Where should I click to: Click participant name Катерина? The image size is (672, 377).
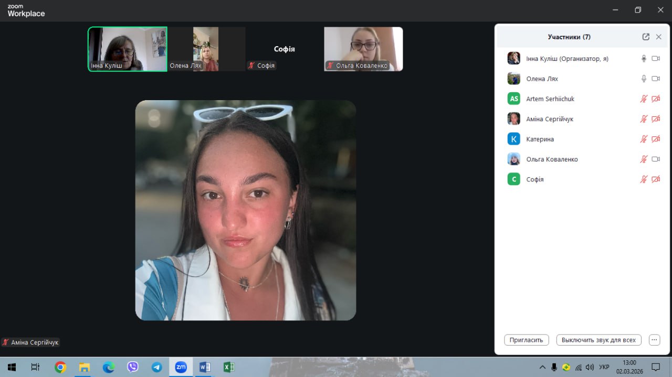click(540, 139)
